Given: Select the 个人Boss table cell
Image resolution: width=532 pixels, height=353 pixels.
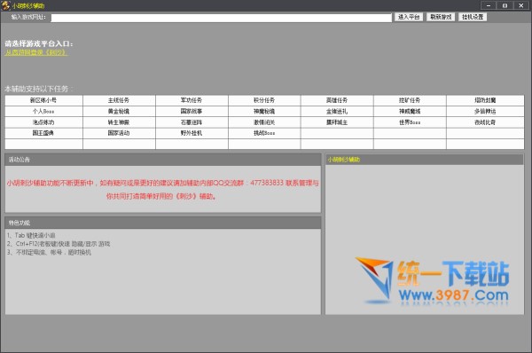Looking at the screenshot, I should [x=43, y=112].
